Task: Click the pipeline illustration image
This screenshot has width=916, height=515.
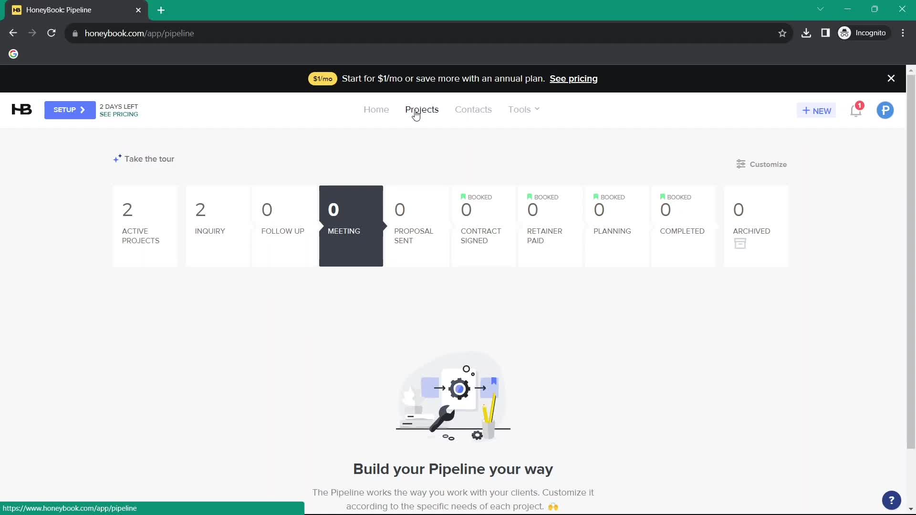Action: pyautogui.click(x=453, y=396)
